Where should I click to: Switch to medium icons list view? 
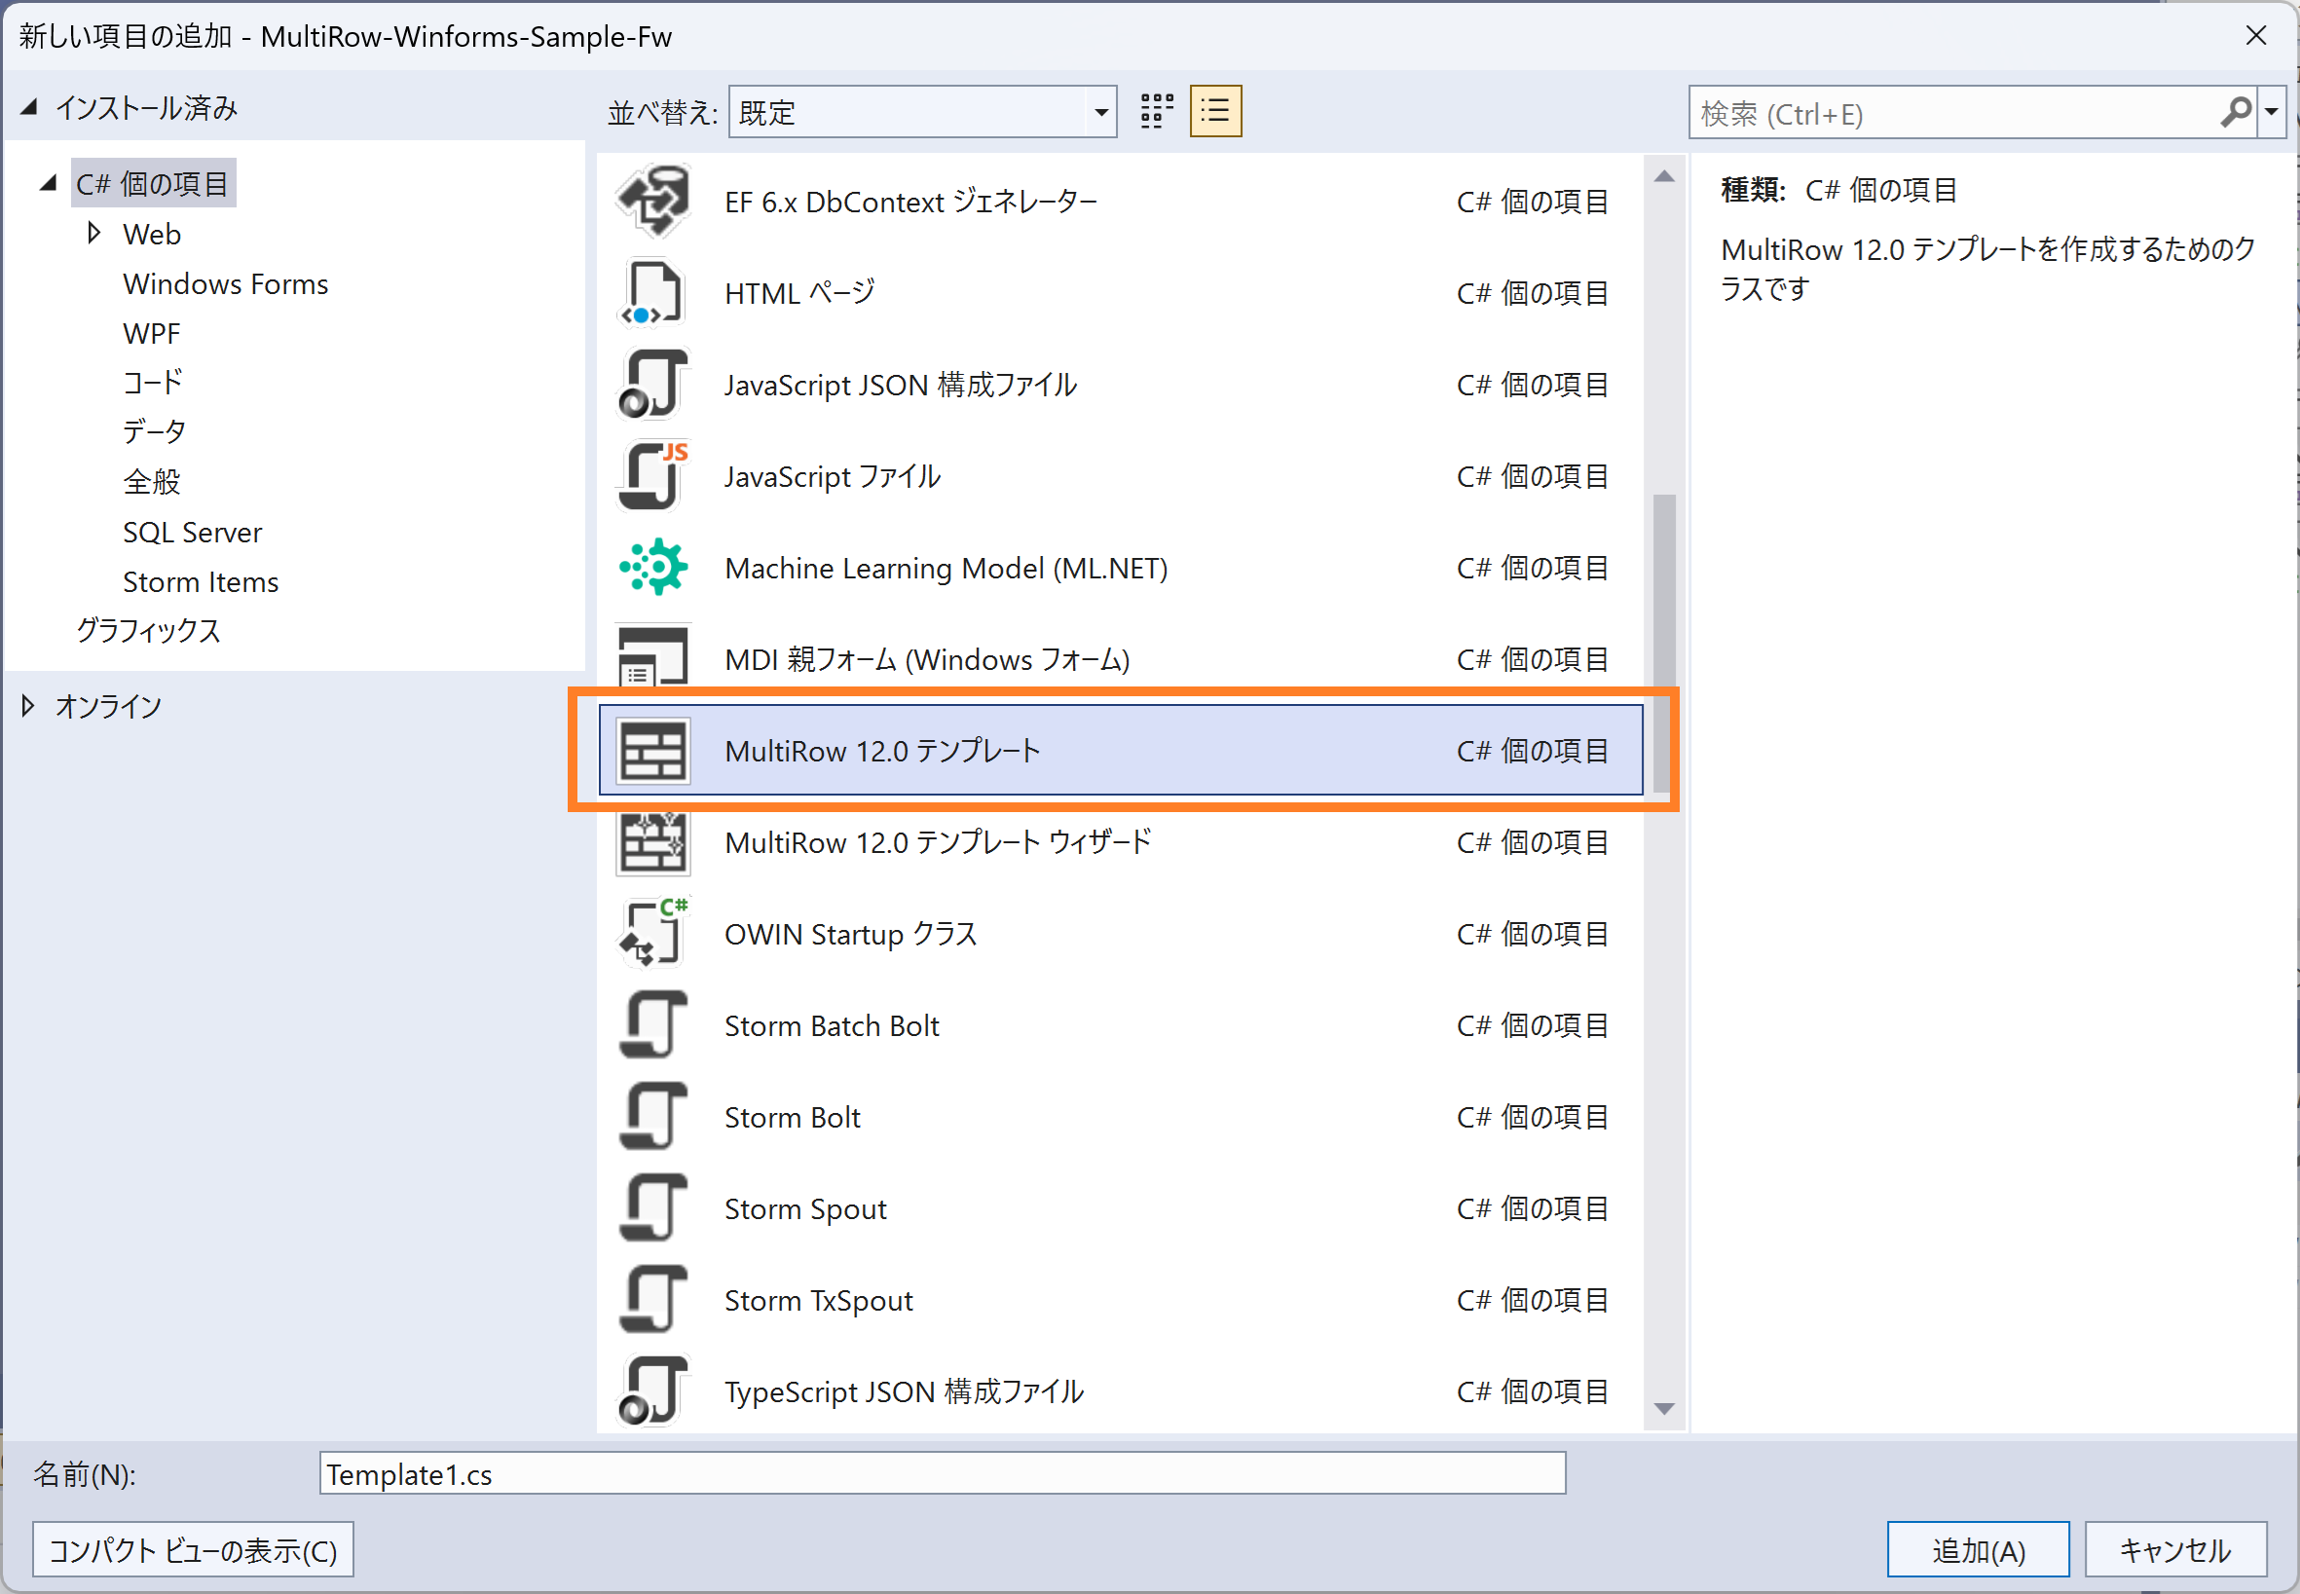1215,111
